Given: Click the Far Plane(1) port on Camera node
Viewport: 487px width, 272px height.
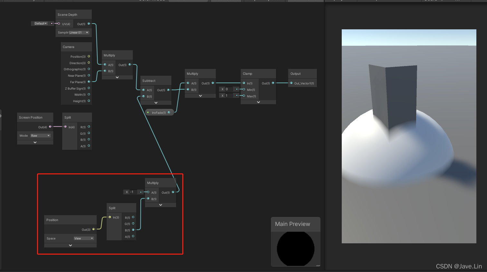Looking at the screenshot, I should point(89,82).
